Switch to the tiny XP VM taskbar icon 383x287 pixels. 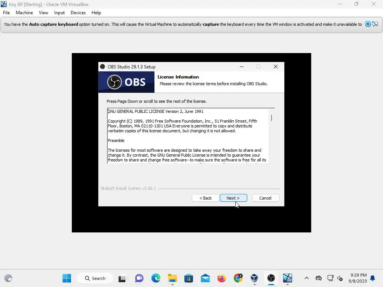coord(288,278)
